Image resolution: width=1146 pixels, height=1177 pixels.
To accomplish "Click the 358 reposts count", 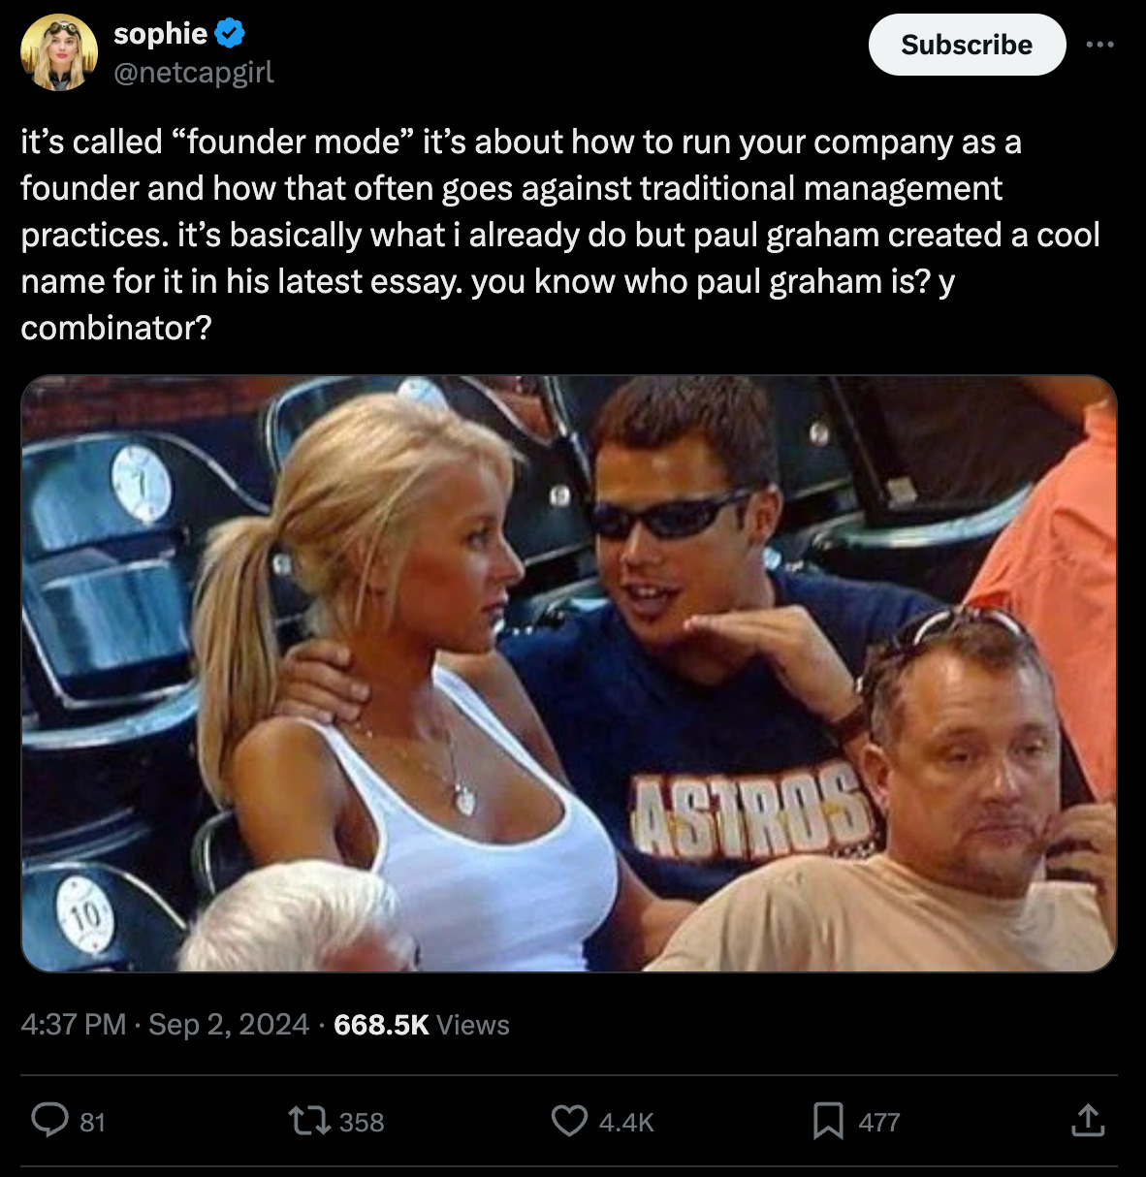I will (362, 1122).
